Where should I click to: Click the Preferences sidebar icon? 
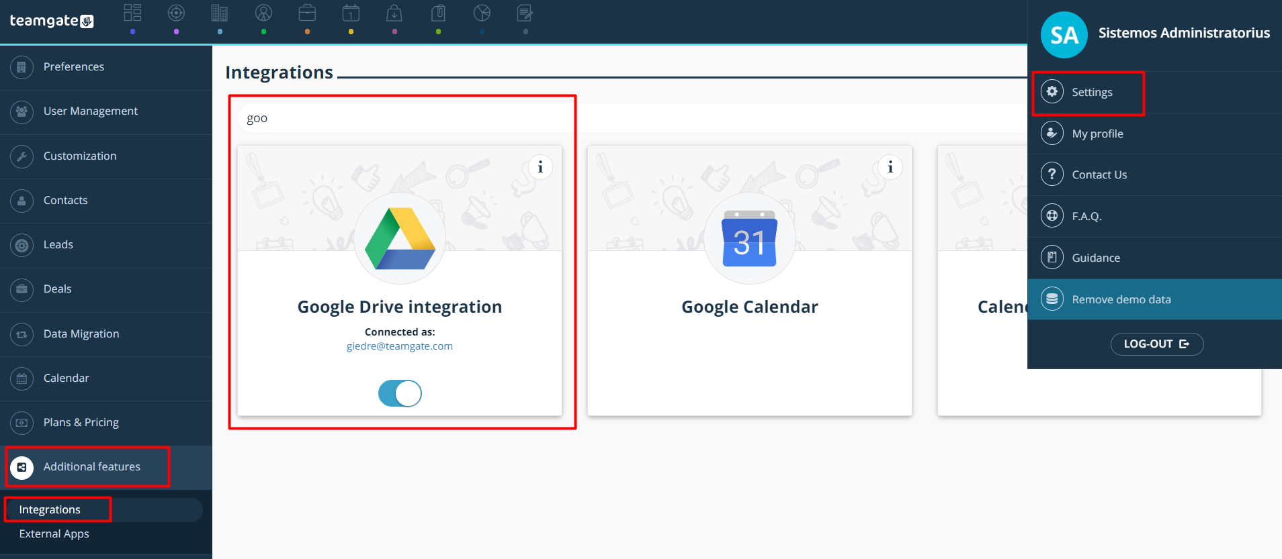22,67
